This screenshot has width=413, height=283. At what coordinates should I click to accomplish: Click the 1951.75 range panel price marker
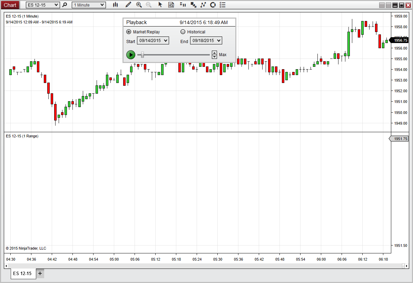point(399,139)
